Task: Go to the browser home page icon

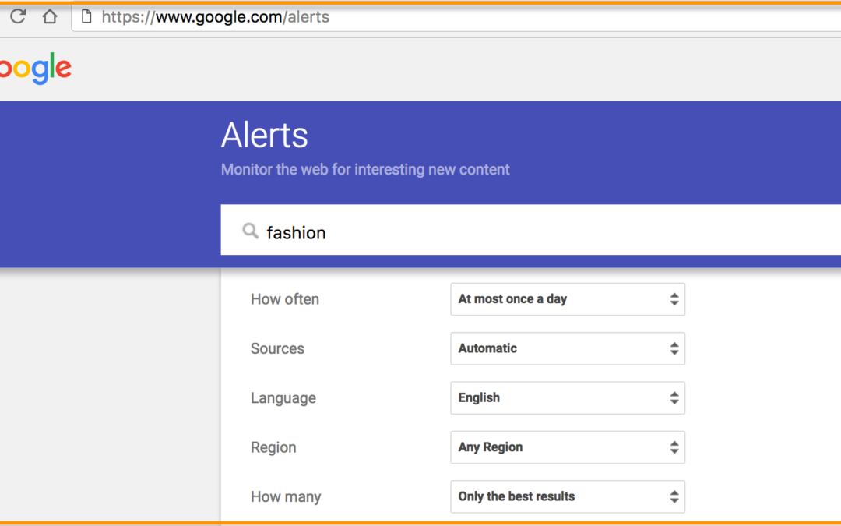Action: 50,16
